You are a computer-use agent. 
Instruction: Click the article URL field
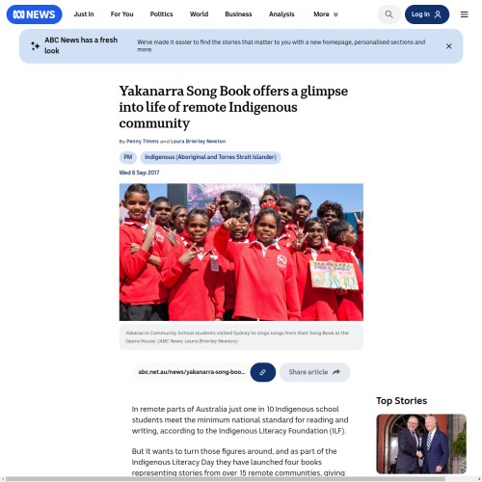tap(192, 372)
